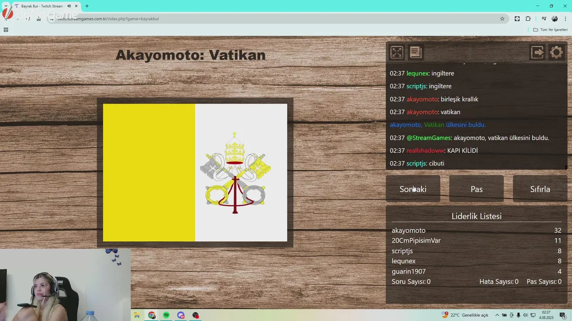Open the weather widget showing 22°C
The image size is (572, 321).
pyautogui.click(x=465, y=315)
